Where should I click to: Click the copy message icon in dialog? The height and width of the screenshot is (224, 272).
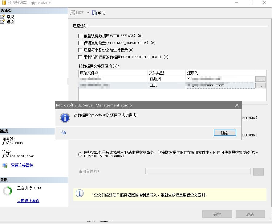pyautogui.click(x=63, y=132)
